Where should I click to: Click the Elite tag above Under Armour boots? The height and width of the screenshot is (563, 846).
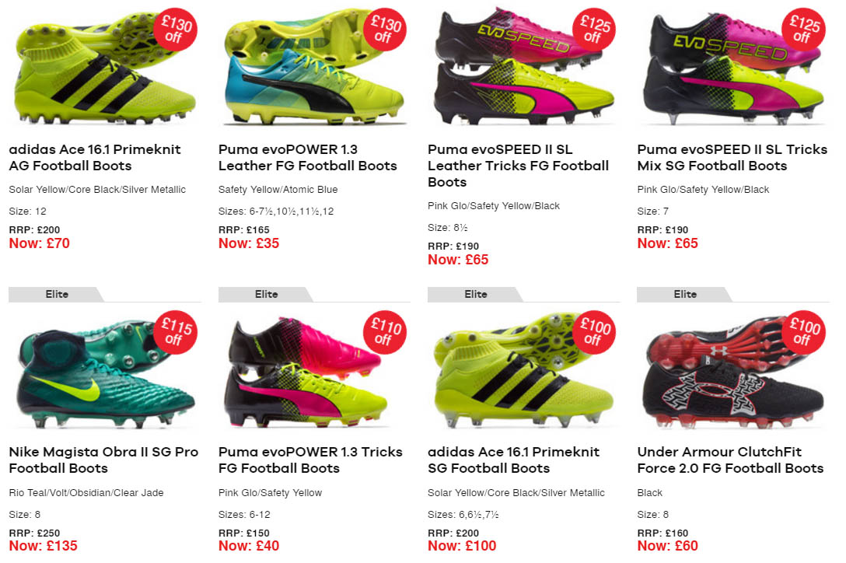tap(685, 294)
